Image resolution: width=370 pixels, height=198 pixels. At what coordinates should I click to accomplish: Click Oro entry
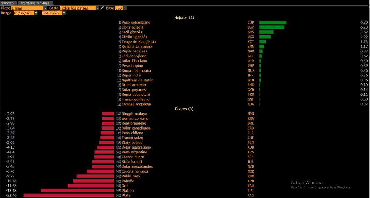pyautogui.click(x=125, y=186)
